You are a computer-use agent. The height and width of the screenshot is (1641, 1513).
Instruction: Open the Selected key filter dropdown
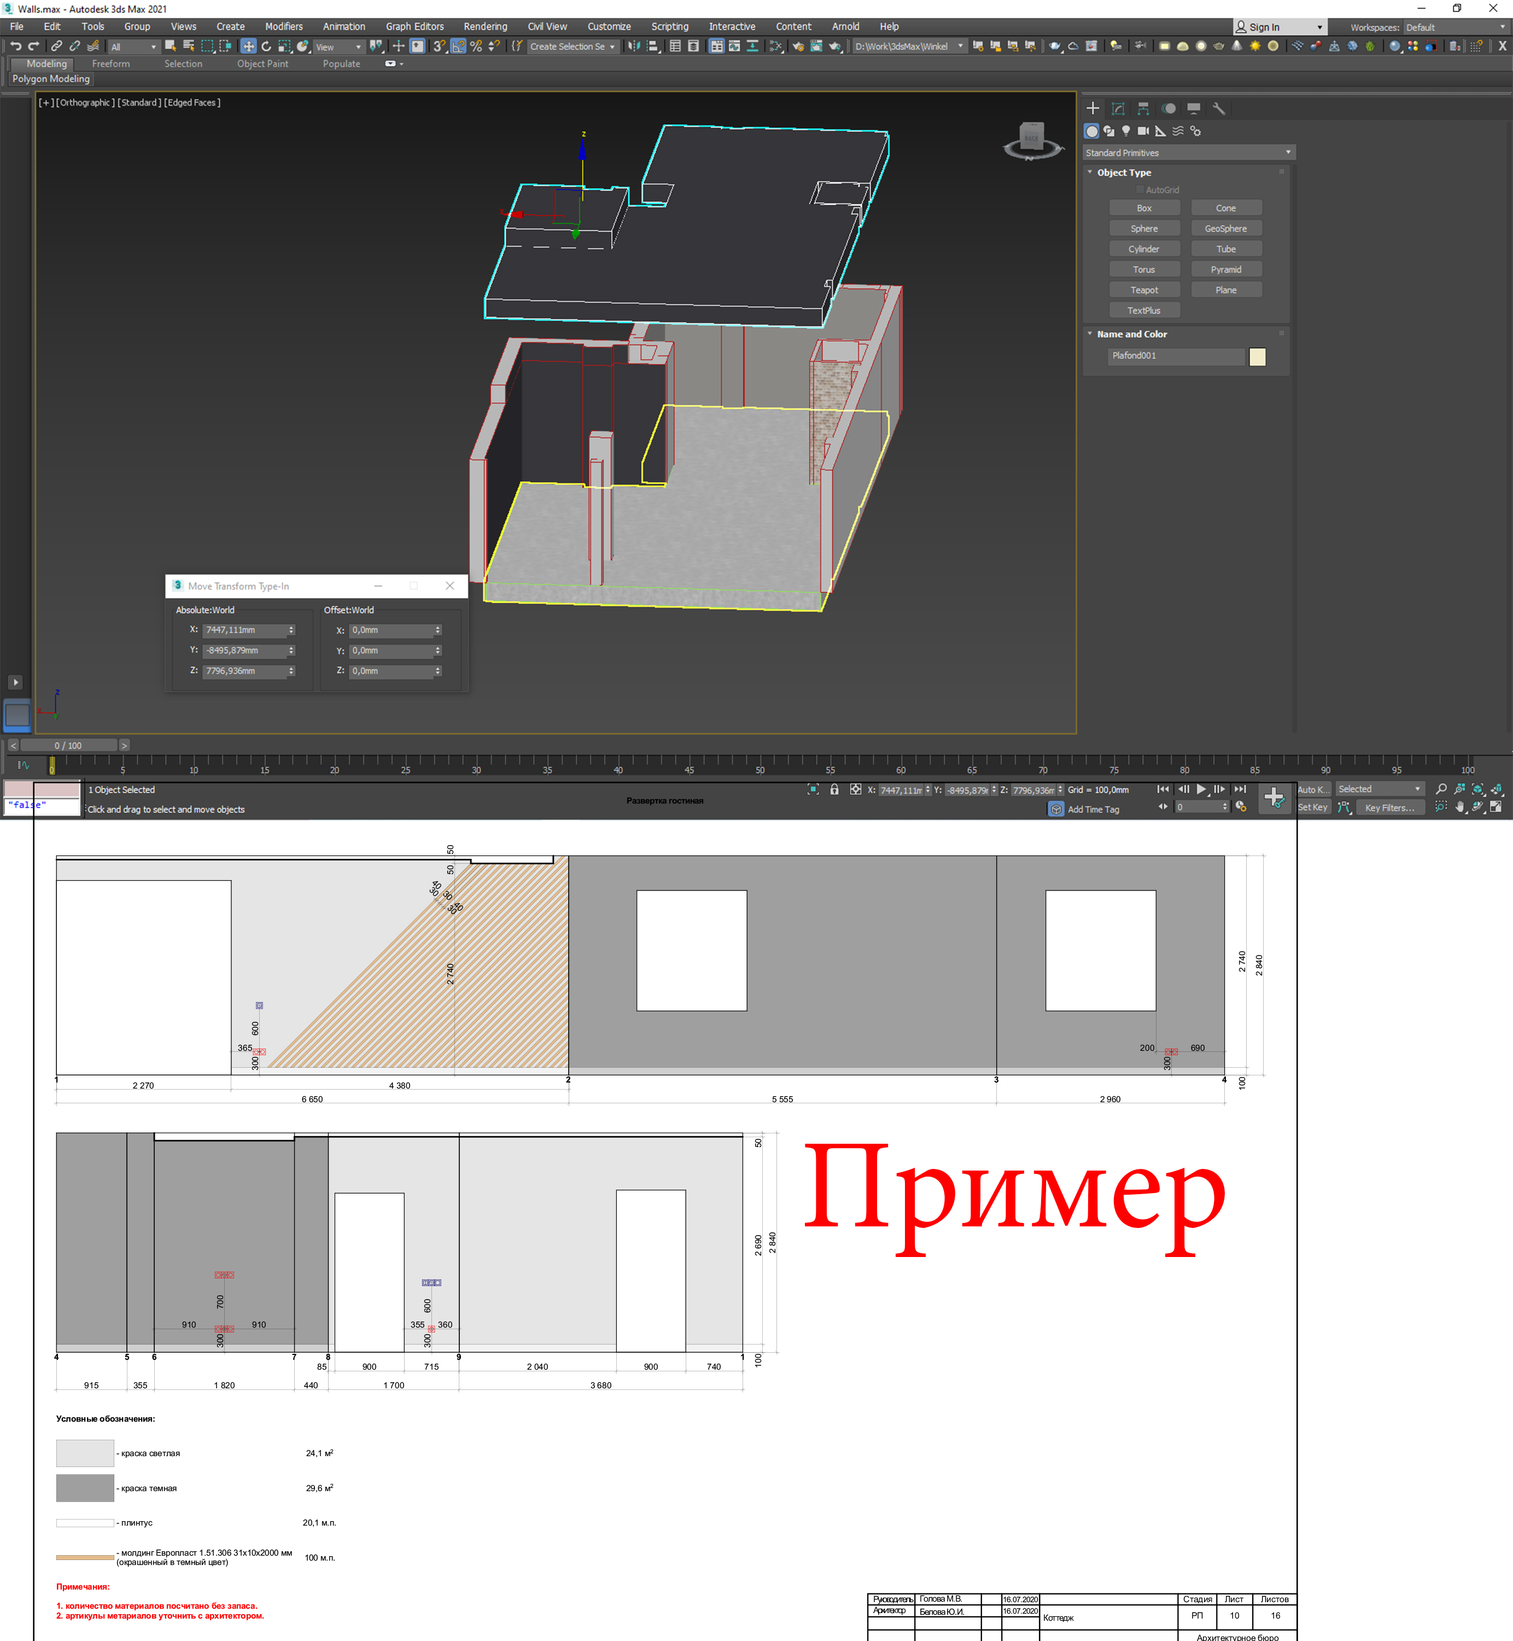pos(1380,789)
